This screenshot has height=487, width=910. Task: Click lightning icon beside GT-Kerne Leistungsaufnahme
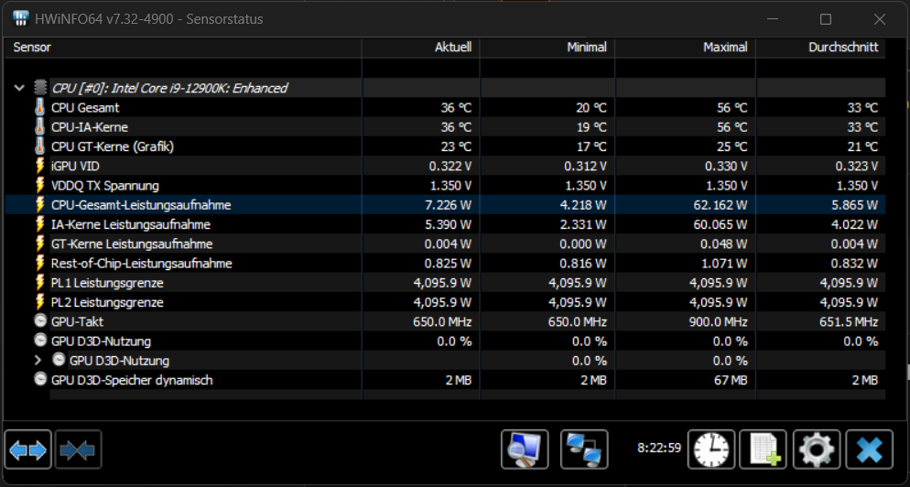click(x=40, y=243)
